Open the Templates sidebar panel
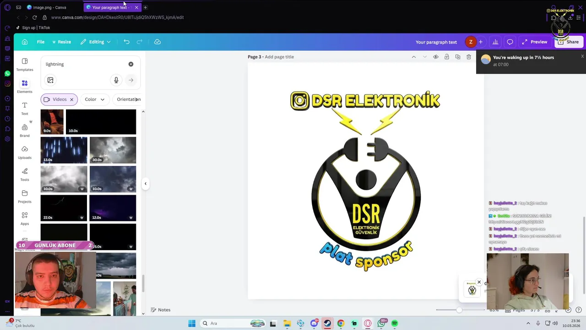This screenshot has height=330, width=586. [25, 65]
